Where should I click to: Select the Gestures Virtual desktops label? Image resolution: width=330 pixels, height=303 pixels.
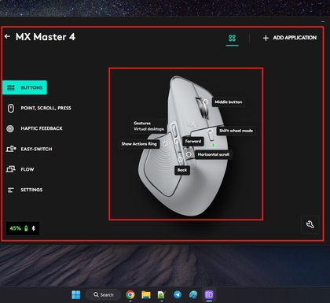click(x=148, y=126)
